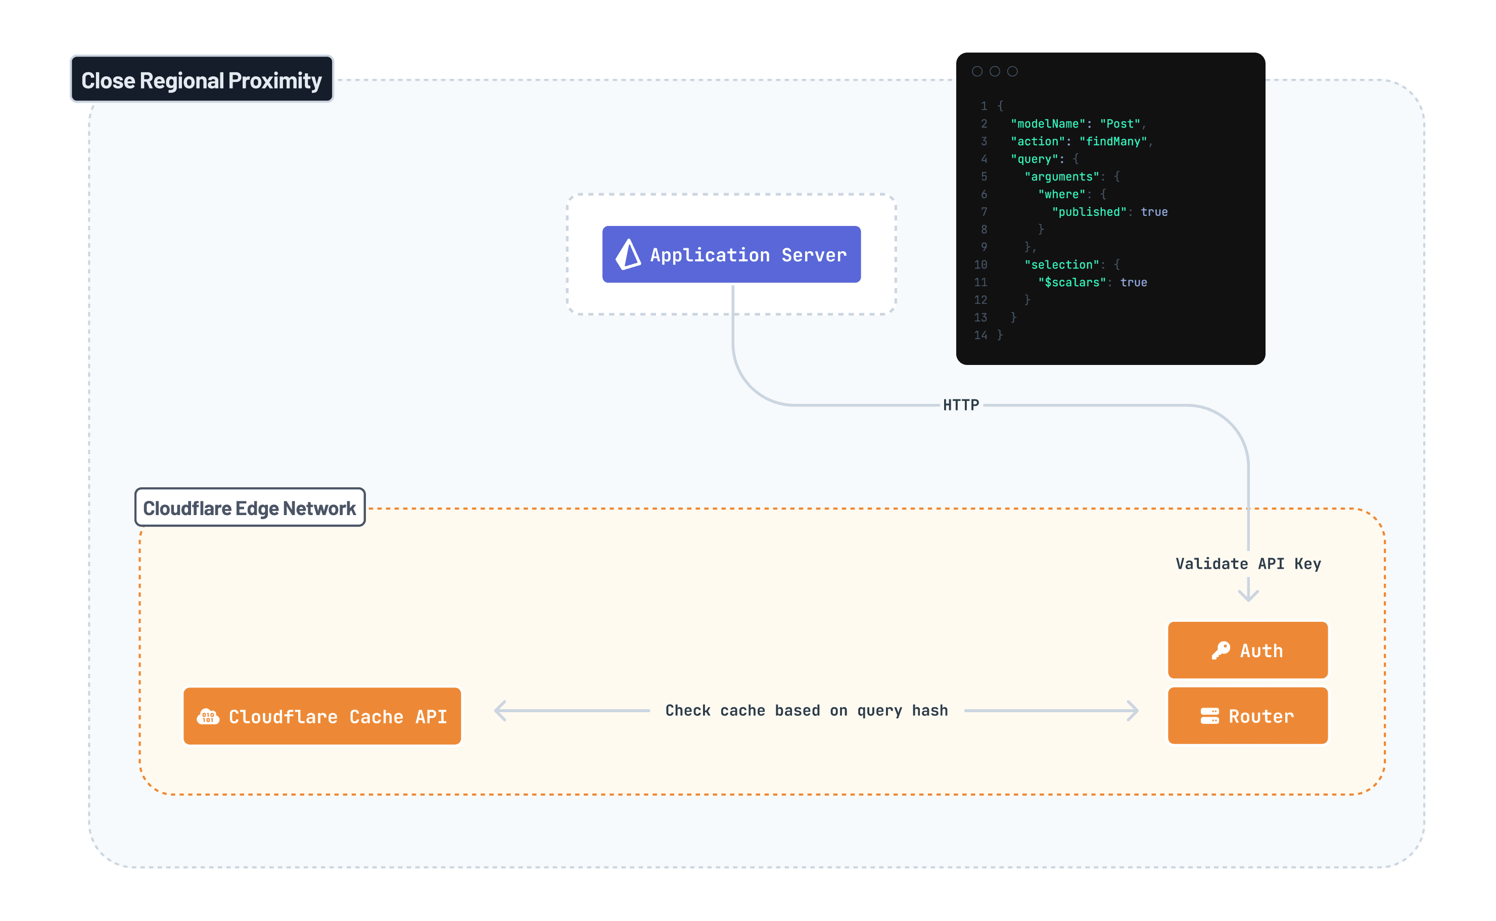Viewport: 1496px width, 921px height.
Task: Click the Cloudflare Edge Network label
Action: click(250, 508)
